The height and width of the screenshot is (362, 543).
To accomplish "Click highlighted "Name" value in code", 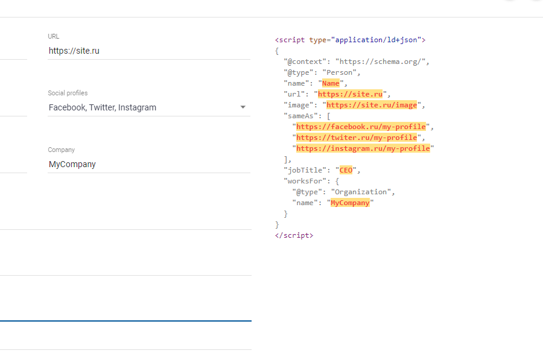I will 331,83.
